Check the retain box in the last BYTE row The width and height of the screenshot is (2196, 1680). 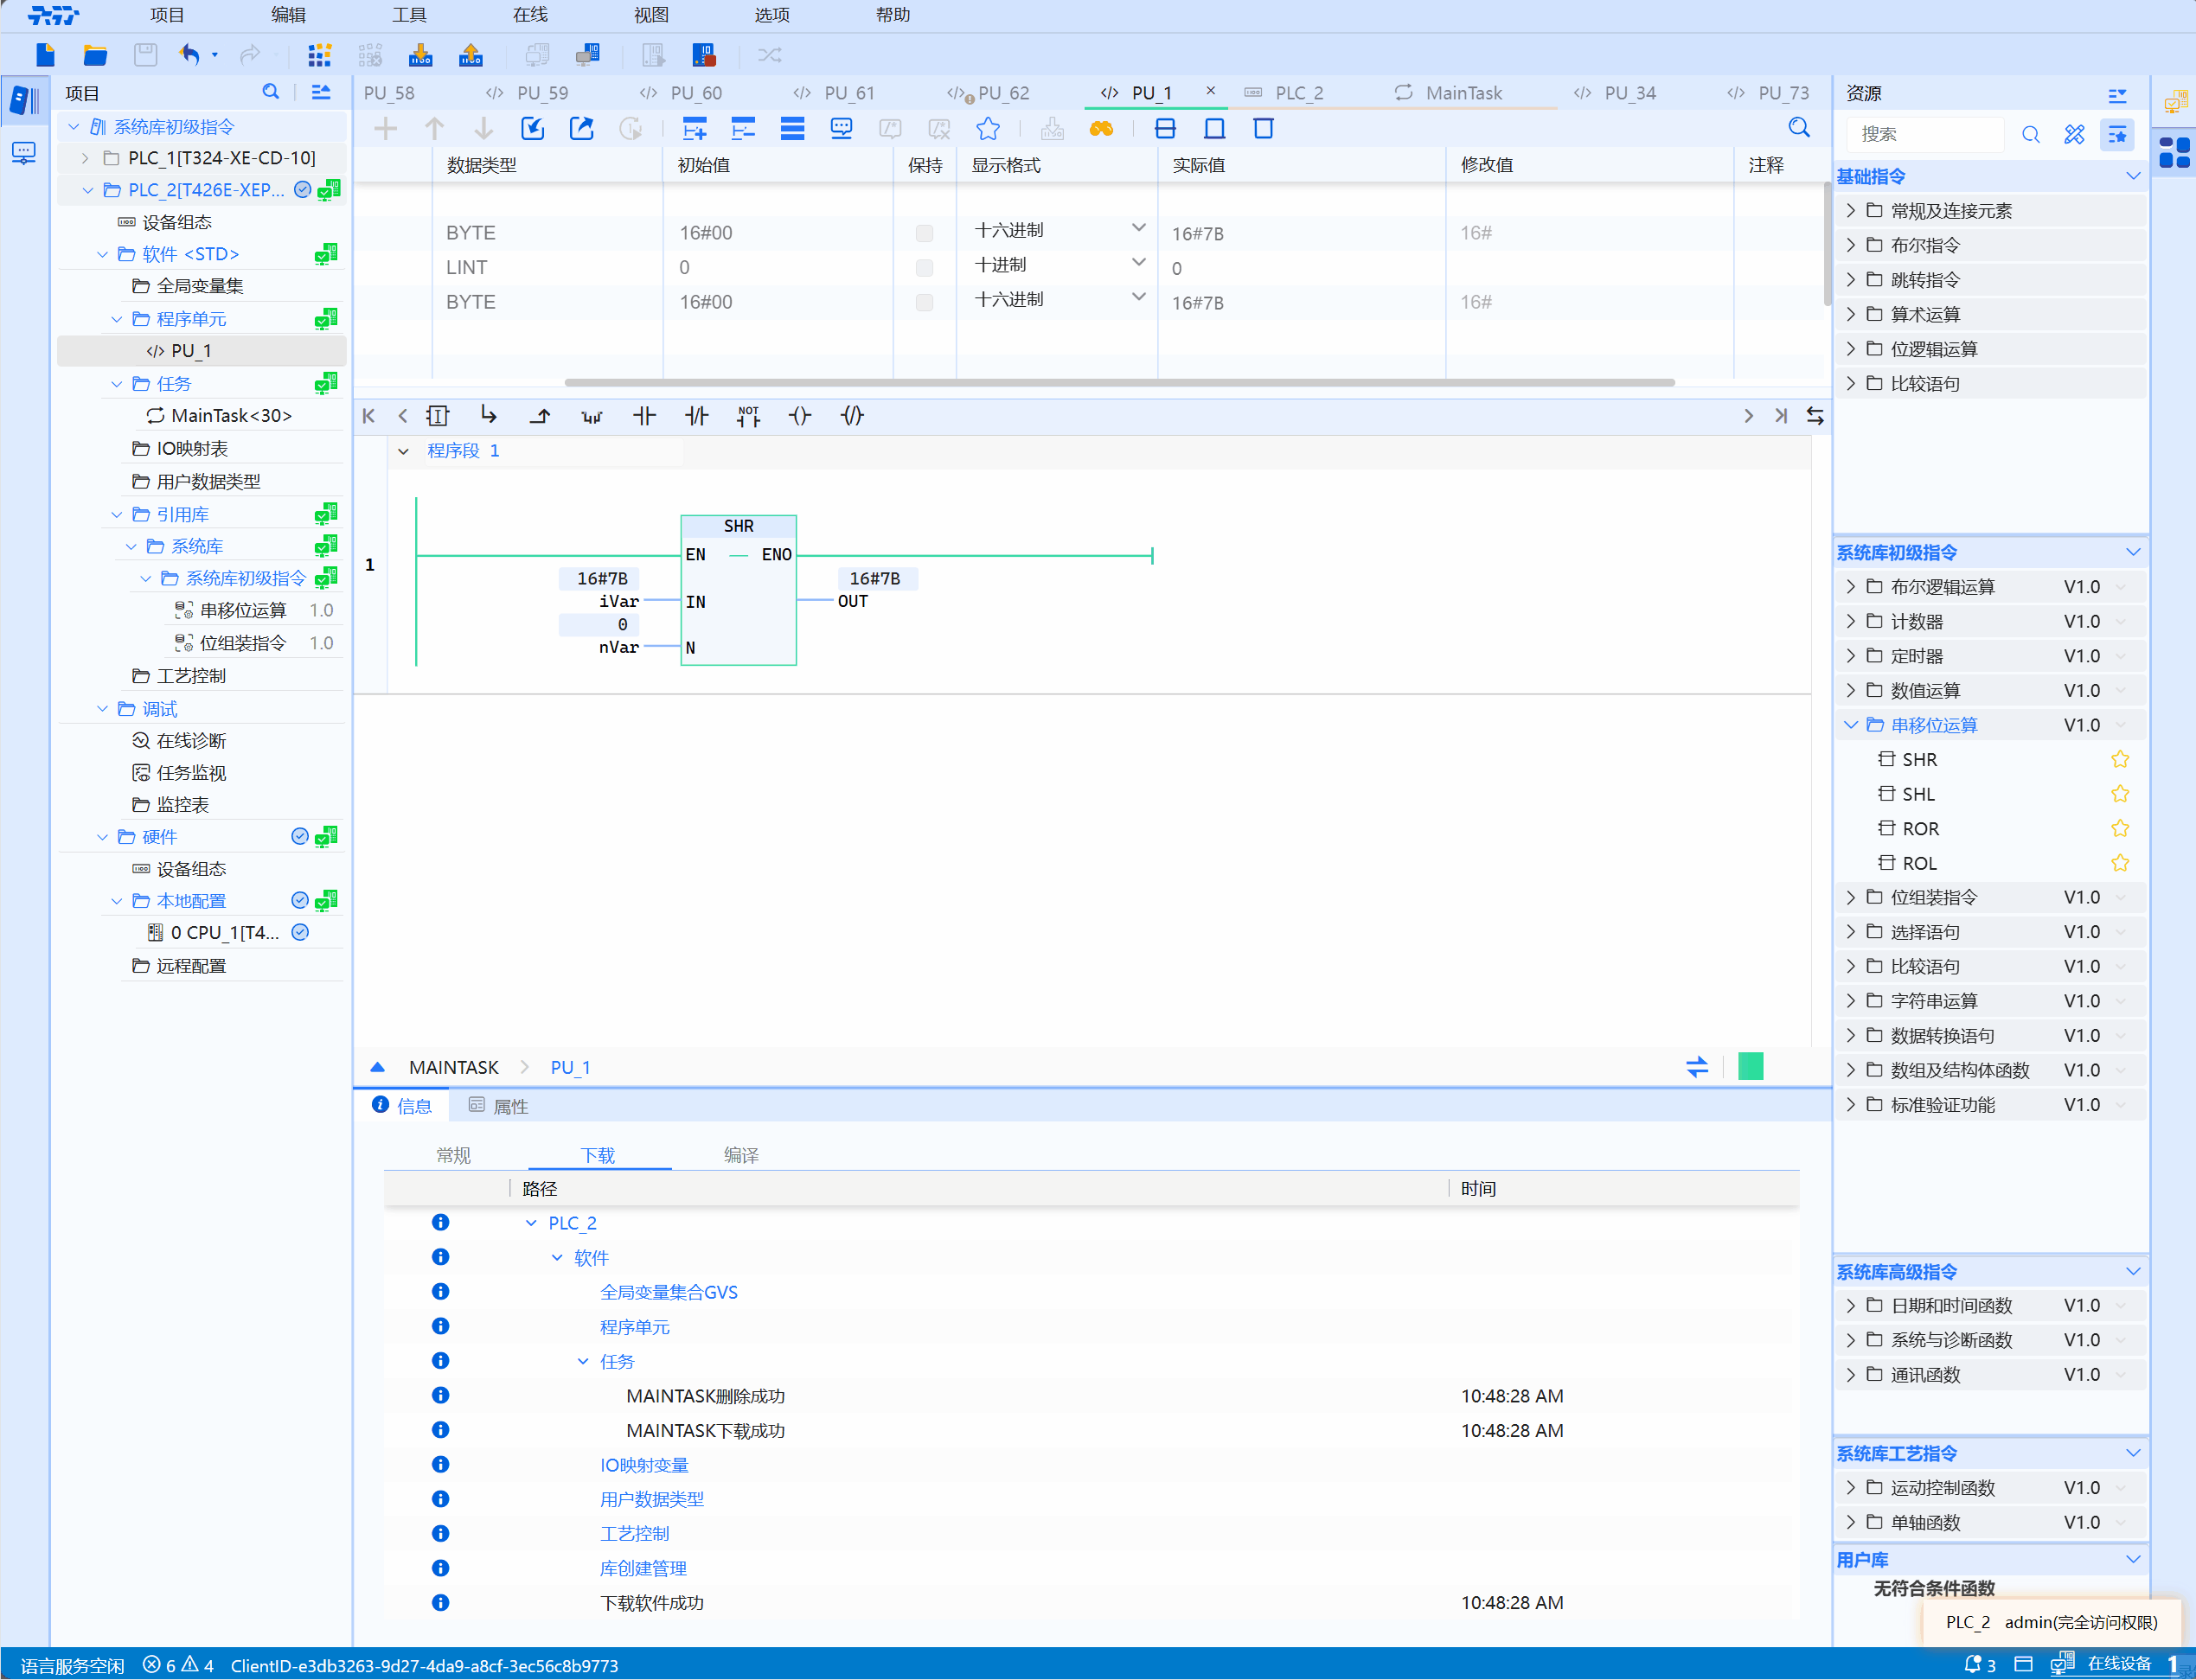click(x=925, y=302)
